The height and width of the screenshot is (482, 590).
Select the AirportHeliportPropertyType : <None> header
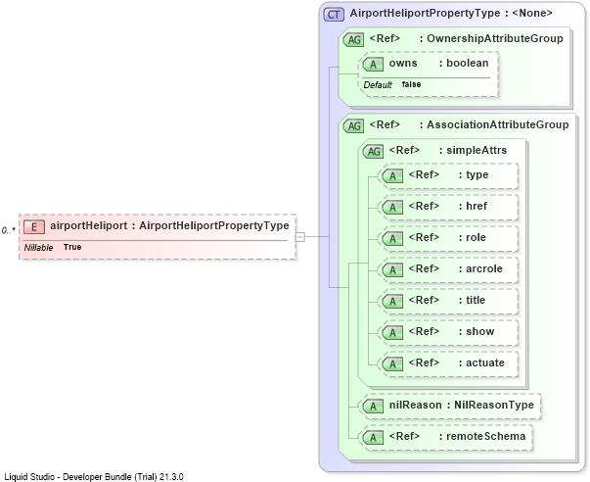tap(451, 13)
